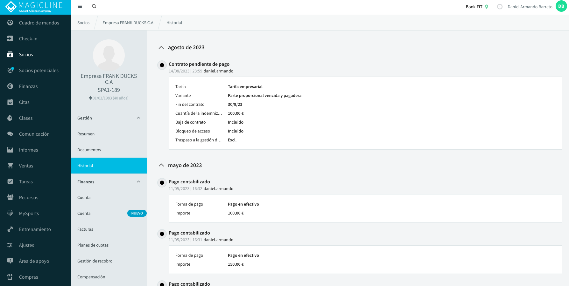
Task: Click the Clases stopwatch icon
Action: tap(10, 118)
